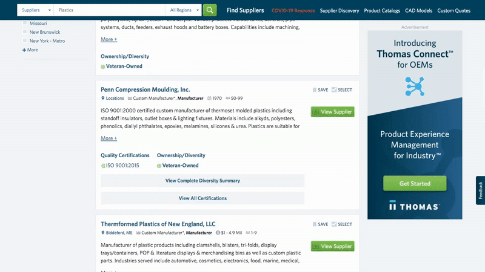The height and width of the screenshot is (272, 485).
Task: Tick SELECT checkbox for Penn Compression Moulding
Action: [334, 90]
